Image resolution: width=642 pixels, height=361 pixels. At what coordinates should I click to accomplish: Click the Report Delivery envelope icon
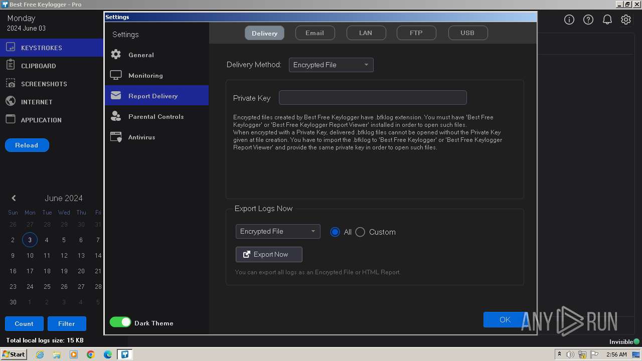pos(116,95)
